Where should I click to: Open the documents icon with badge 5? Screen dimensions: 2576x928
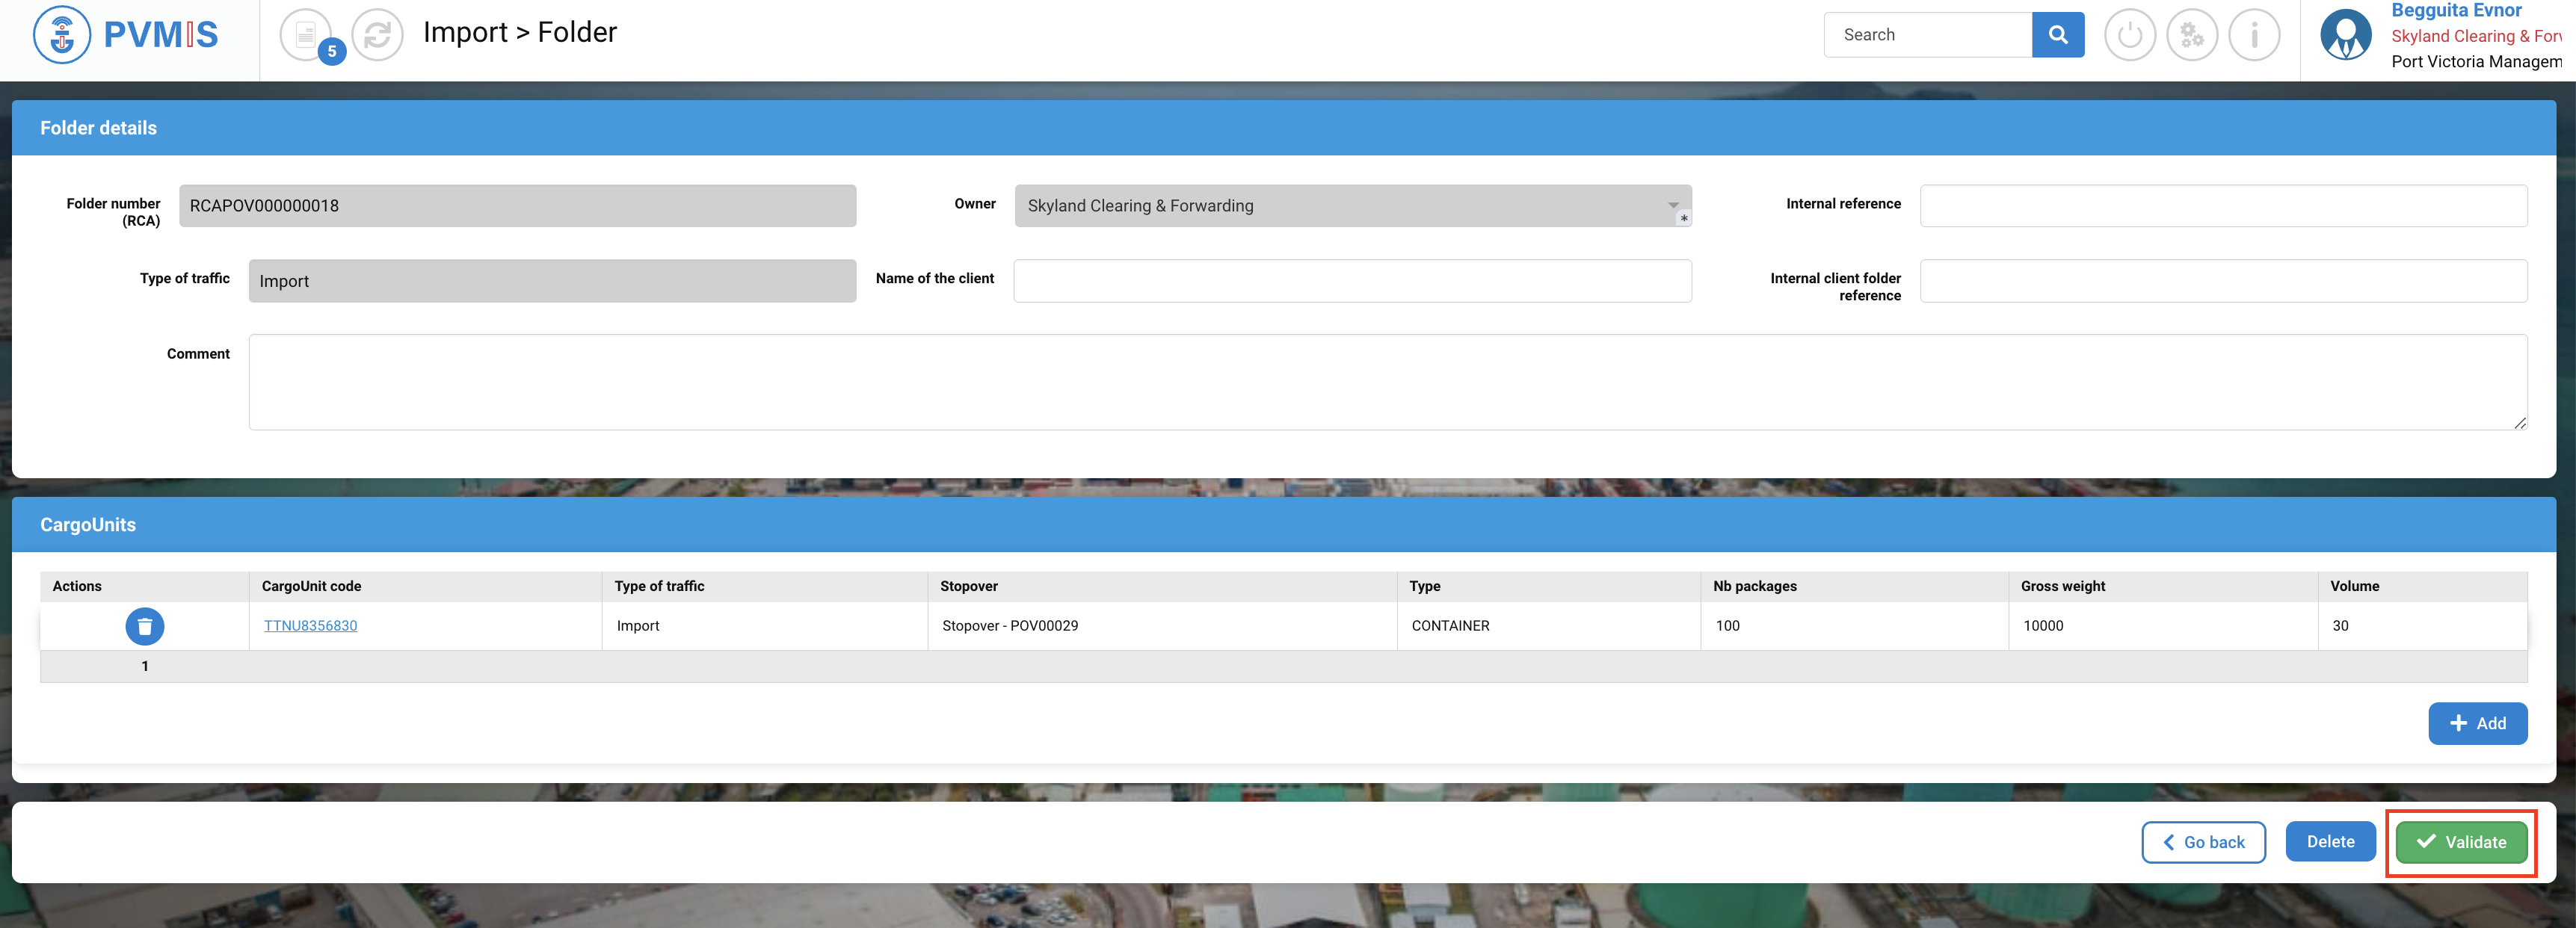pos(306,35)
